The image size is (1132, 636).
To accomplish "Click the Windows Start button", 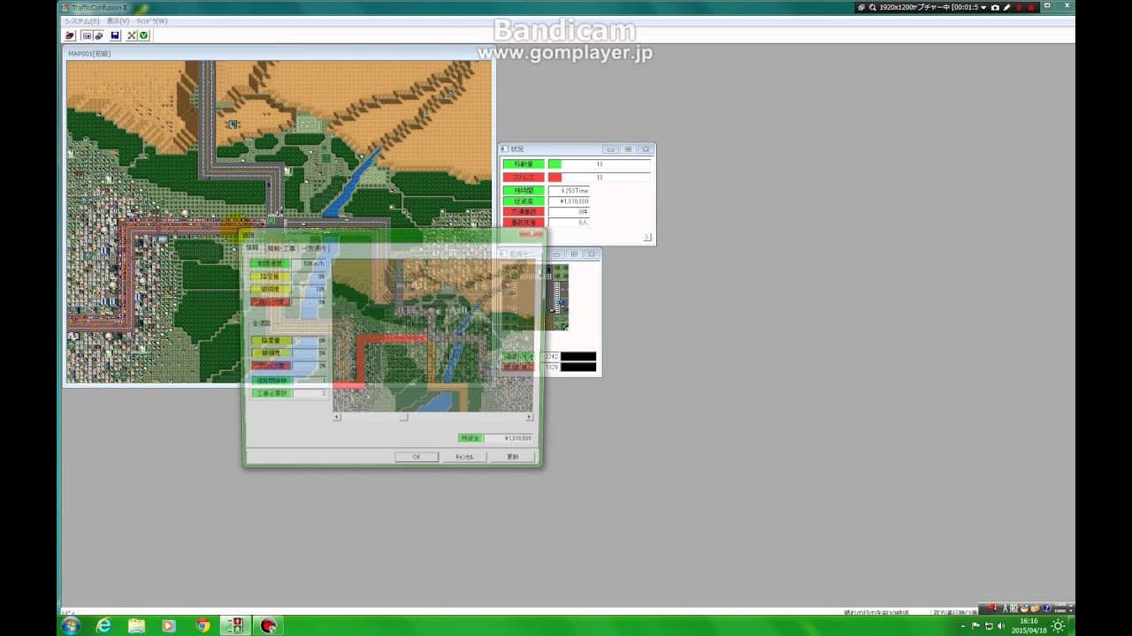I will pos(71,625).
